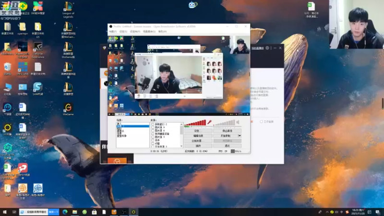This screenshot has width=384, height=216.
Task: Click the settings gear in background window title
Action: click(267, 48)
